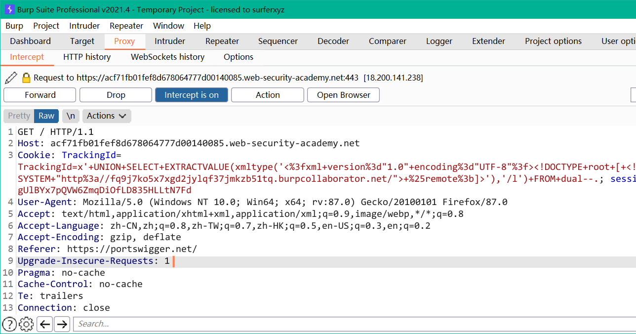Screen dimensions: 636x334
Task: Open the Decoder tab
Action: point(333,41)
